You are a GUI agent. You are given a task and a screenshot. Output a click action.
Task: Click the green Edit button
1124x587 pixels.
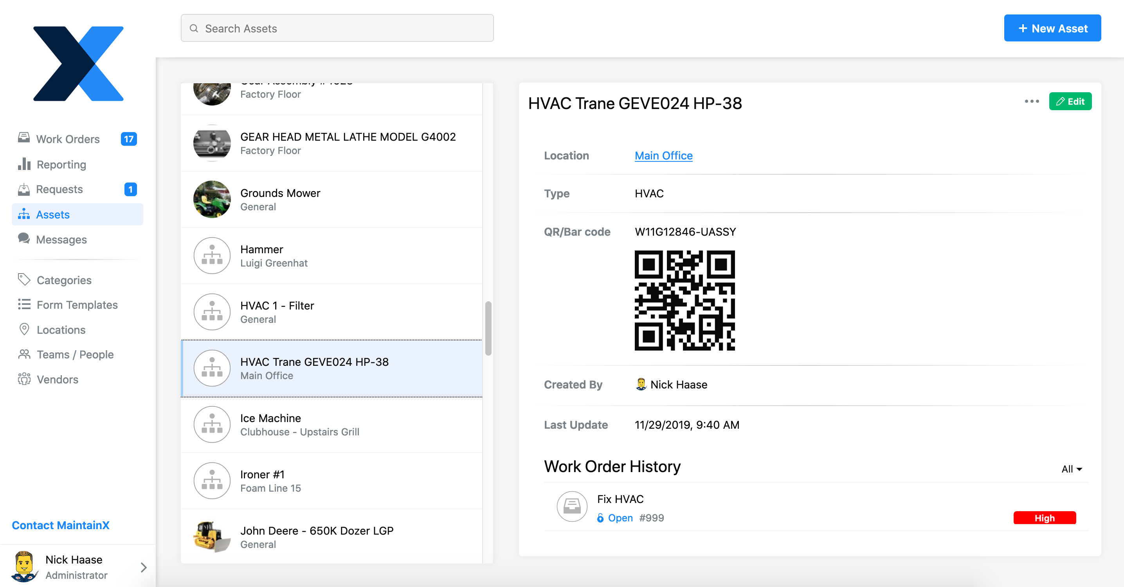(1070, 102)
